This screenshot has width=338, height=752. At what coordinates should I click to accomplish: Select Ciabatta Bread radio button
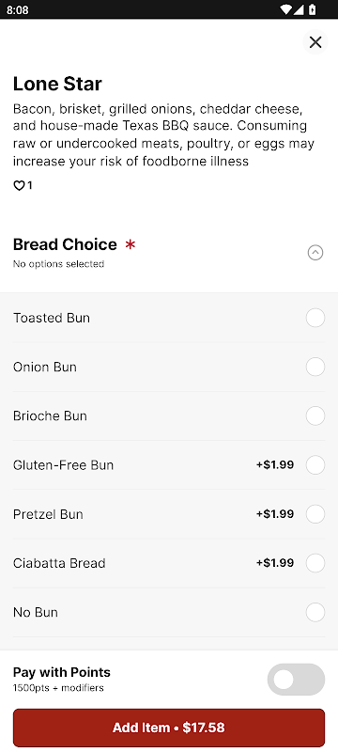coord(315,563)
